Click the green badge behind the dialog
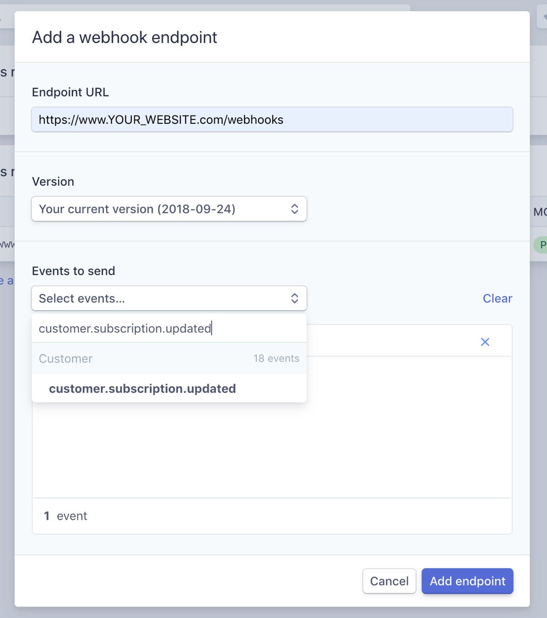Screen dimensions: 547x618 click(x=541, y=245)
